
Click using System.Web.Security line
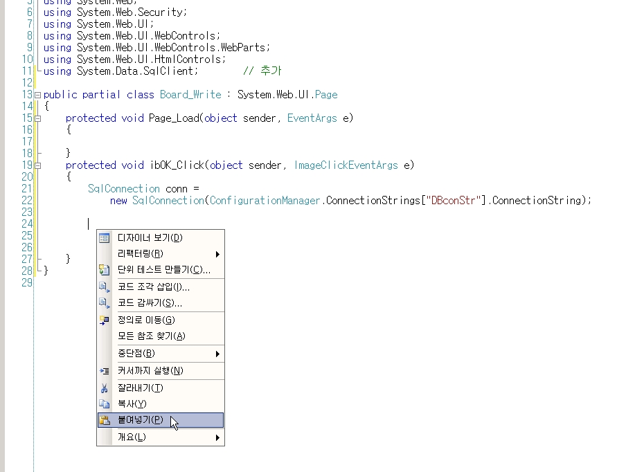click(x=115, y=12)
